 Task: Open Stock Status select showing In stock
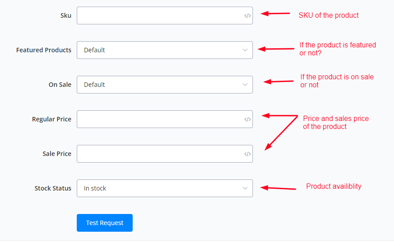point(160,188)
